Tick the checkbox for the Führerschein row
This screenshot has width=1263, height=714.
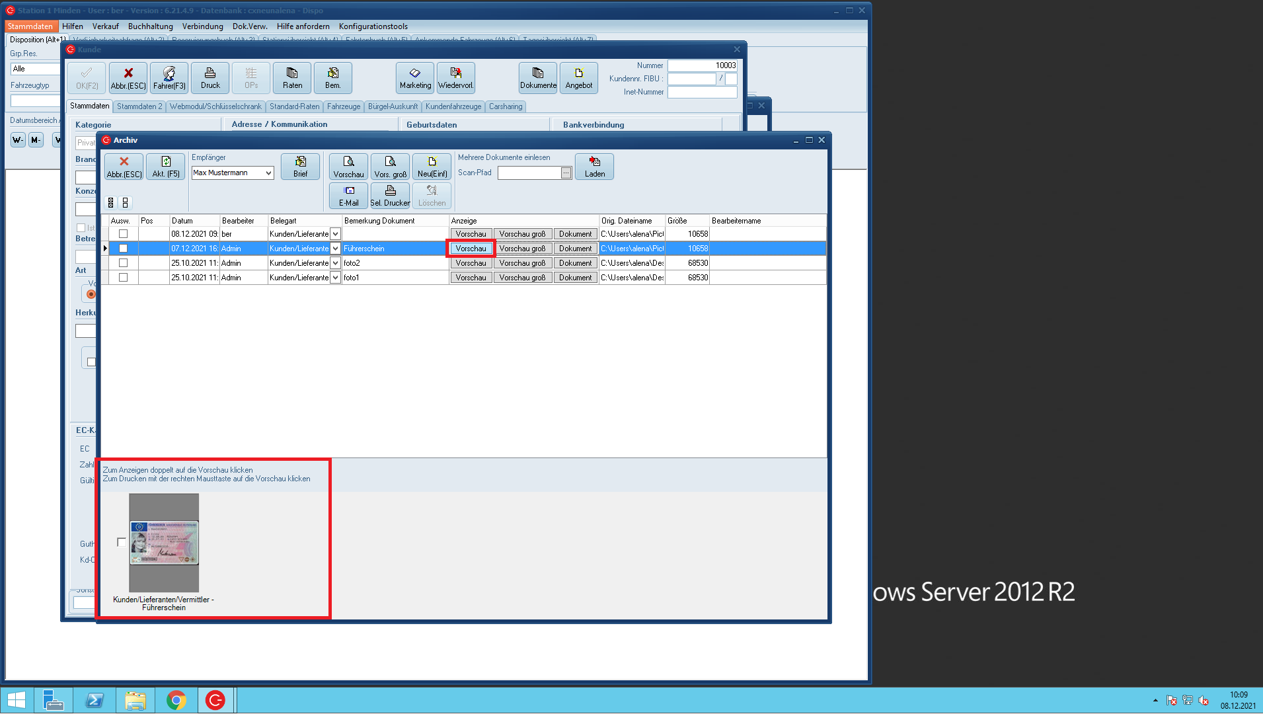pyautogui.click(x=123, y=249)
